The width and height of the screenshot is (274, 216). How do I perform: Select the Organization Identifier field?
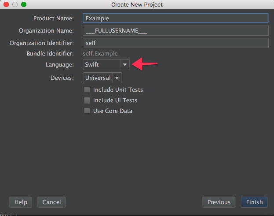pos(175,43)
